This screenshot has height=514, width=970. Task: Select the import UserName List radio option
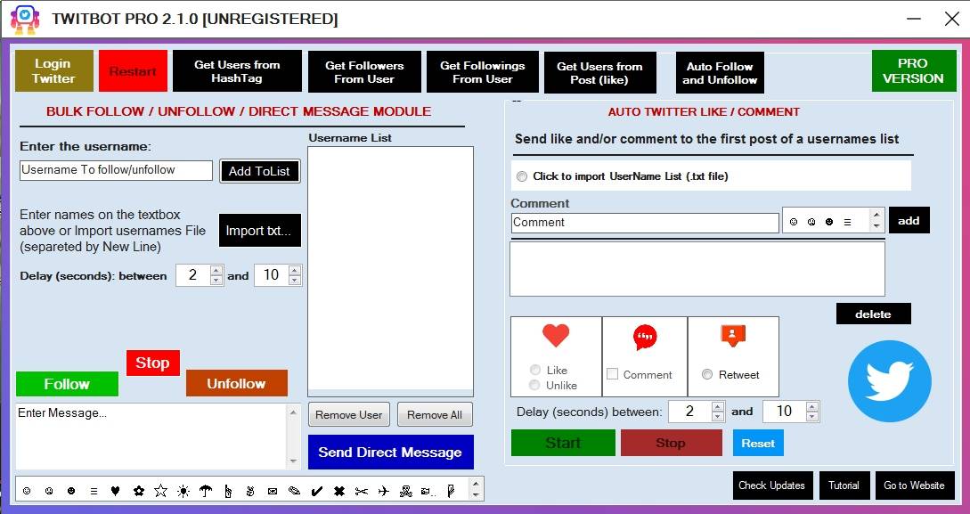(x=522, y=176)
